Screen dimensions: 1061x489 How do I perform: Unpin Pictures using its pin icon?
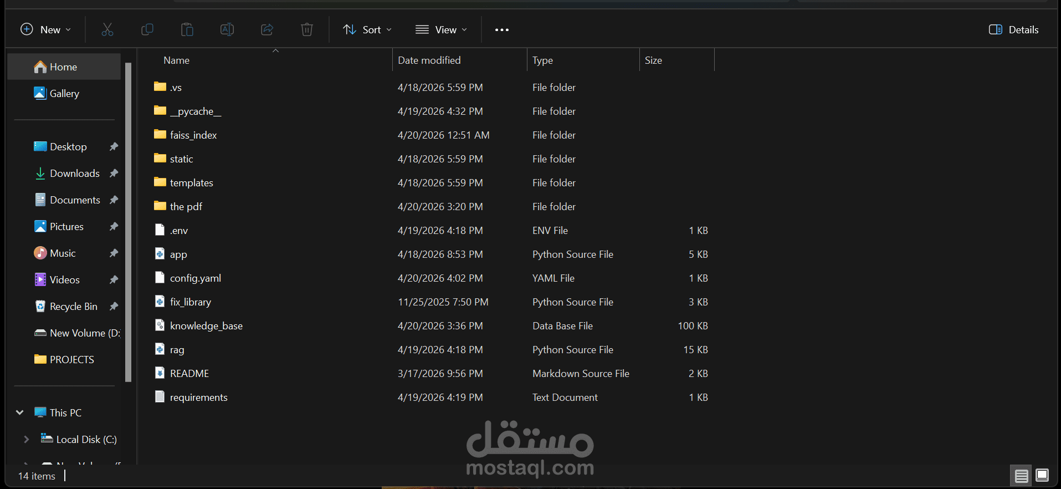114,227
